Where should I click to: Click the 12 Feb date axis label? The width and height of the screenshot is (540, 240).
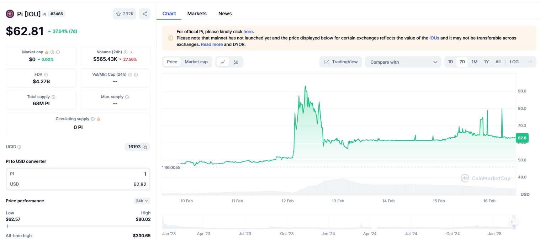tap(287, 201)
